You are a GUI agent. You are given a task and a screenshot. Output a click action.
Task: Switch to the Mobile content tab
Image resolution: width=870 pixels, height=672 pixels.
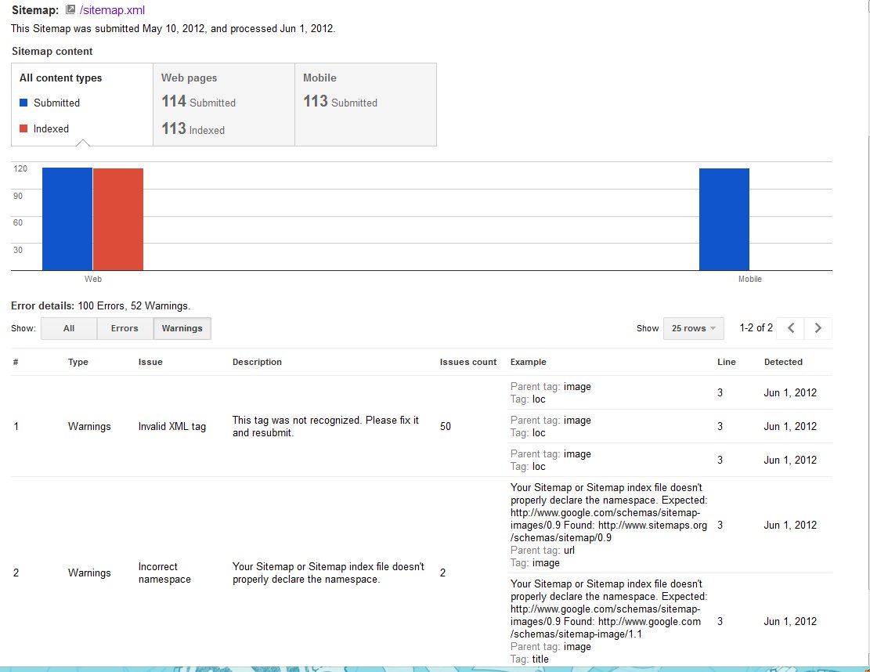coord(365,104)
